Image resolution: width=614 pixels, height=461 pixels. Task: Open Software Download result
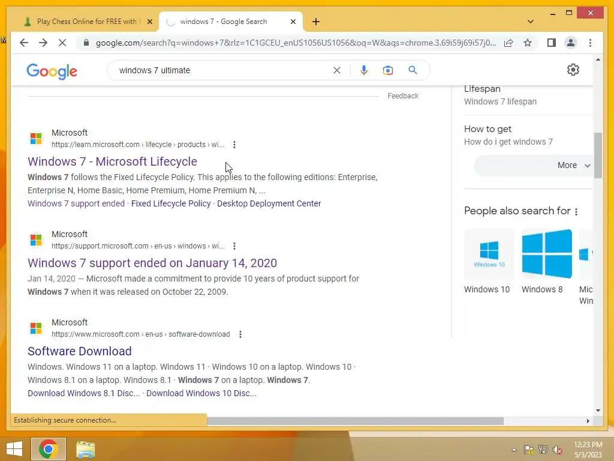[x=80, y=351]
